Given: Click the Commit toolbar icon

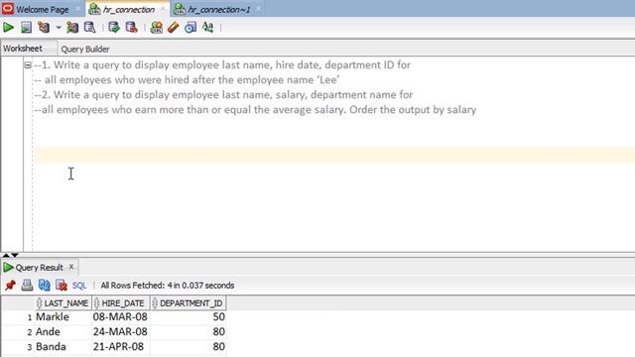Looking at the screenshot, I should [114, 28].
